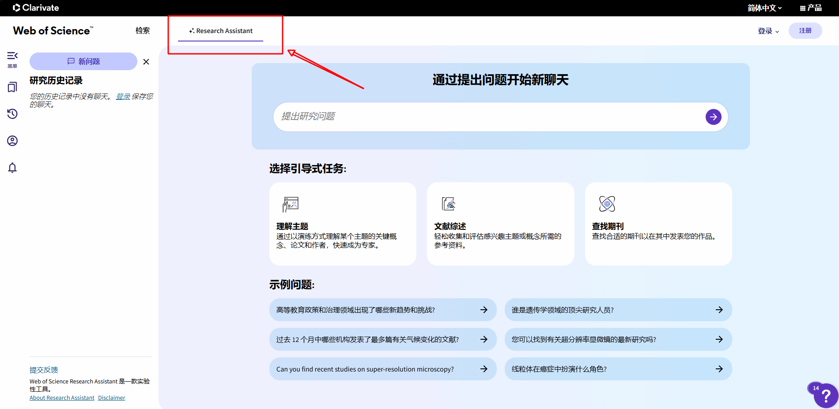Click the 注册 register button
Screen dimensions: 839x409
(805, 30)
